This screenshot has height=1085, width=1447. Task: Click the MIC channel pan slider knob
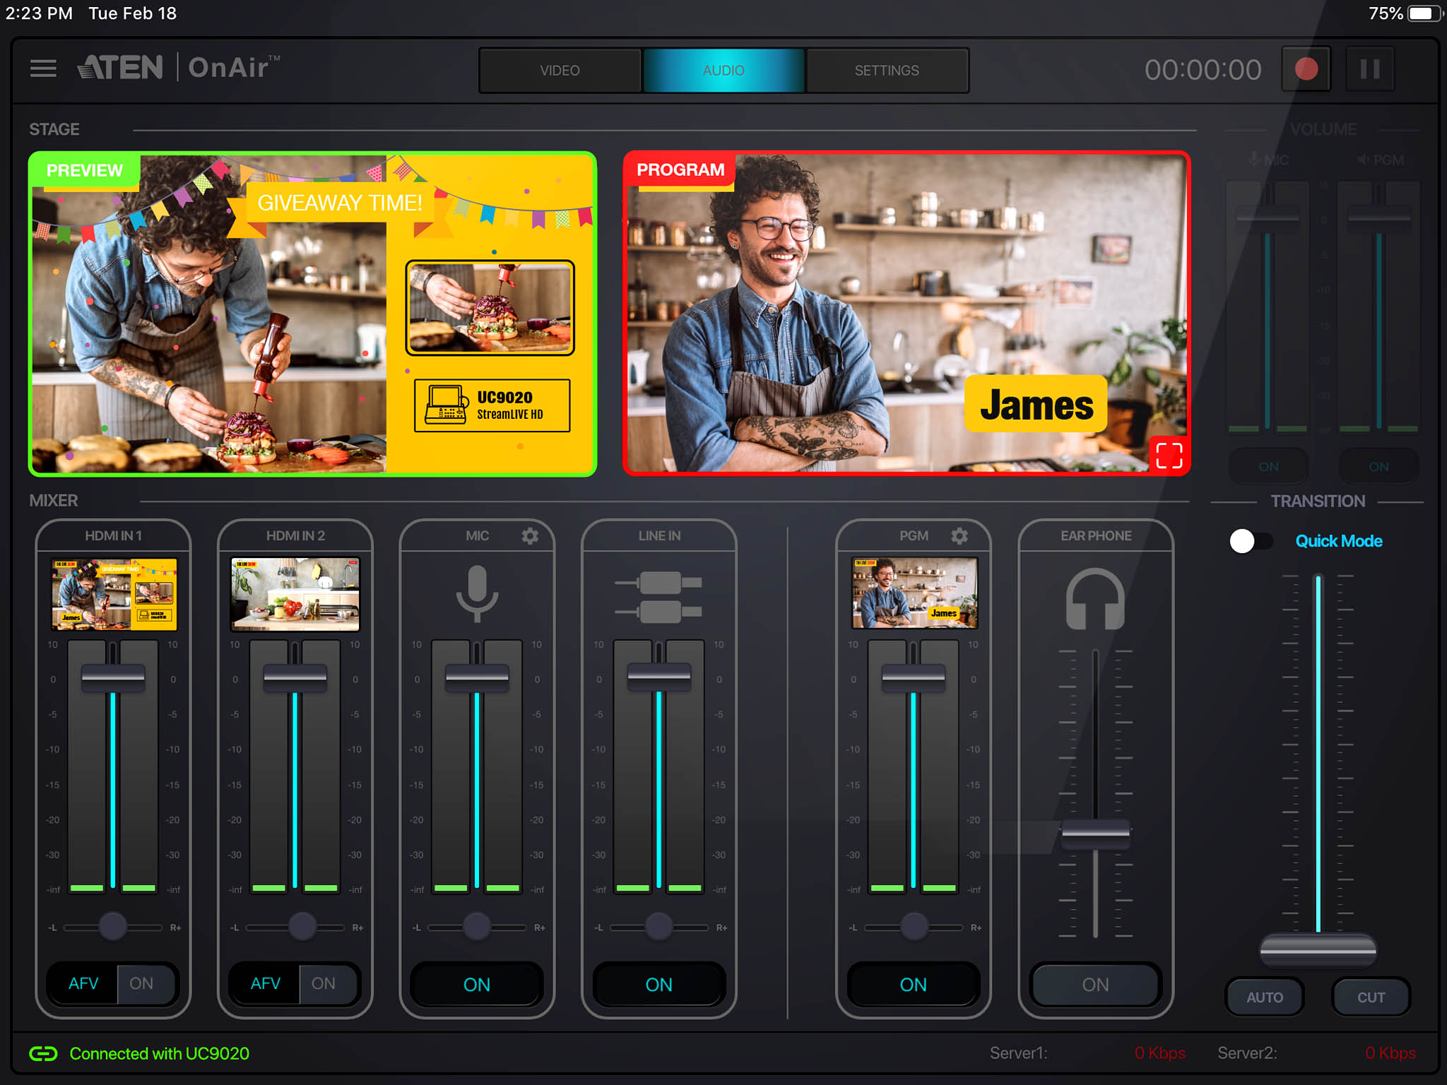477,926
